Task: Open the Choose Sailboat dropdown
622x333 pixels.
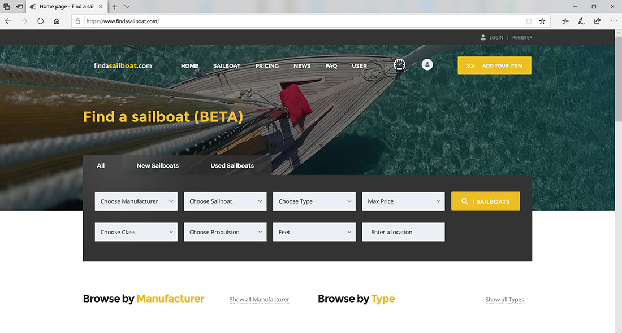Action: 225,201
